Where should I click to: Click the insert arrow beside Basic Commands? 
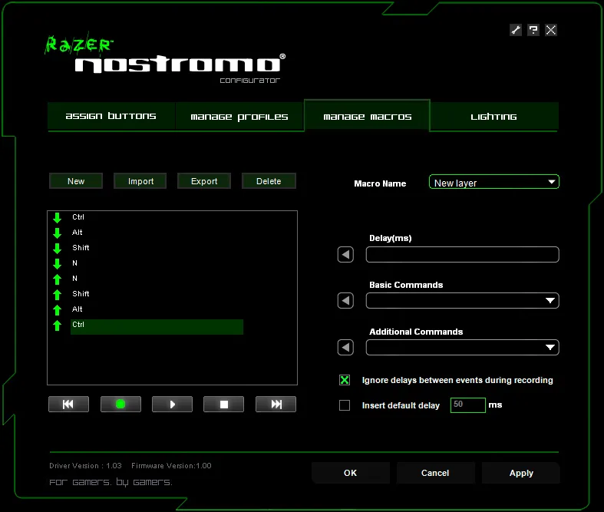pos(345,301)
